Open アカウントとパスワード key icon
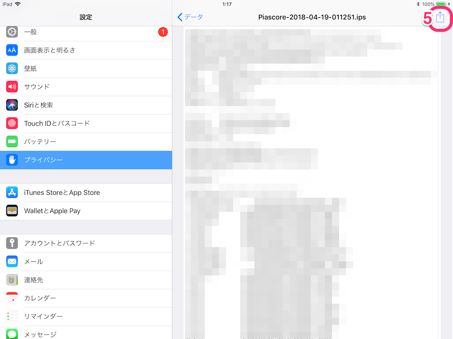The width and height of the screenshot is (453, 339). 12,243
